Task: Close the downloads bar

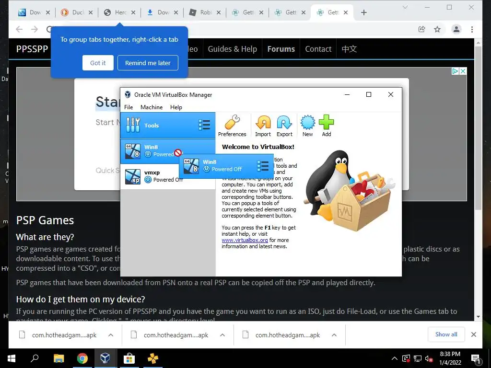Action: (x=474, y=334)
